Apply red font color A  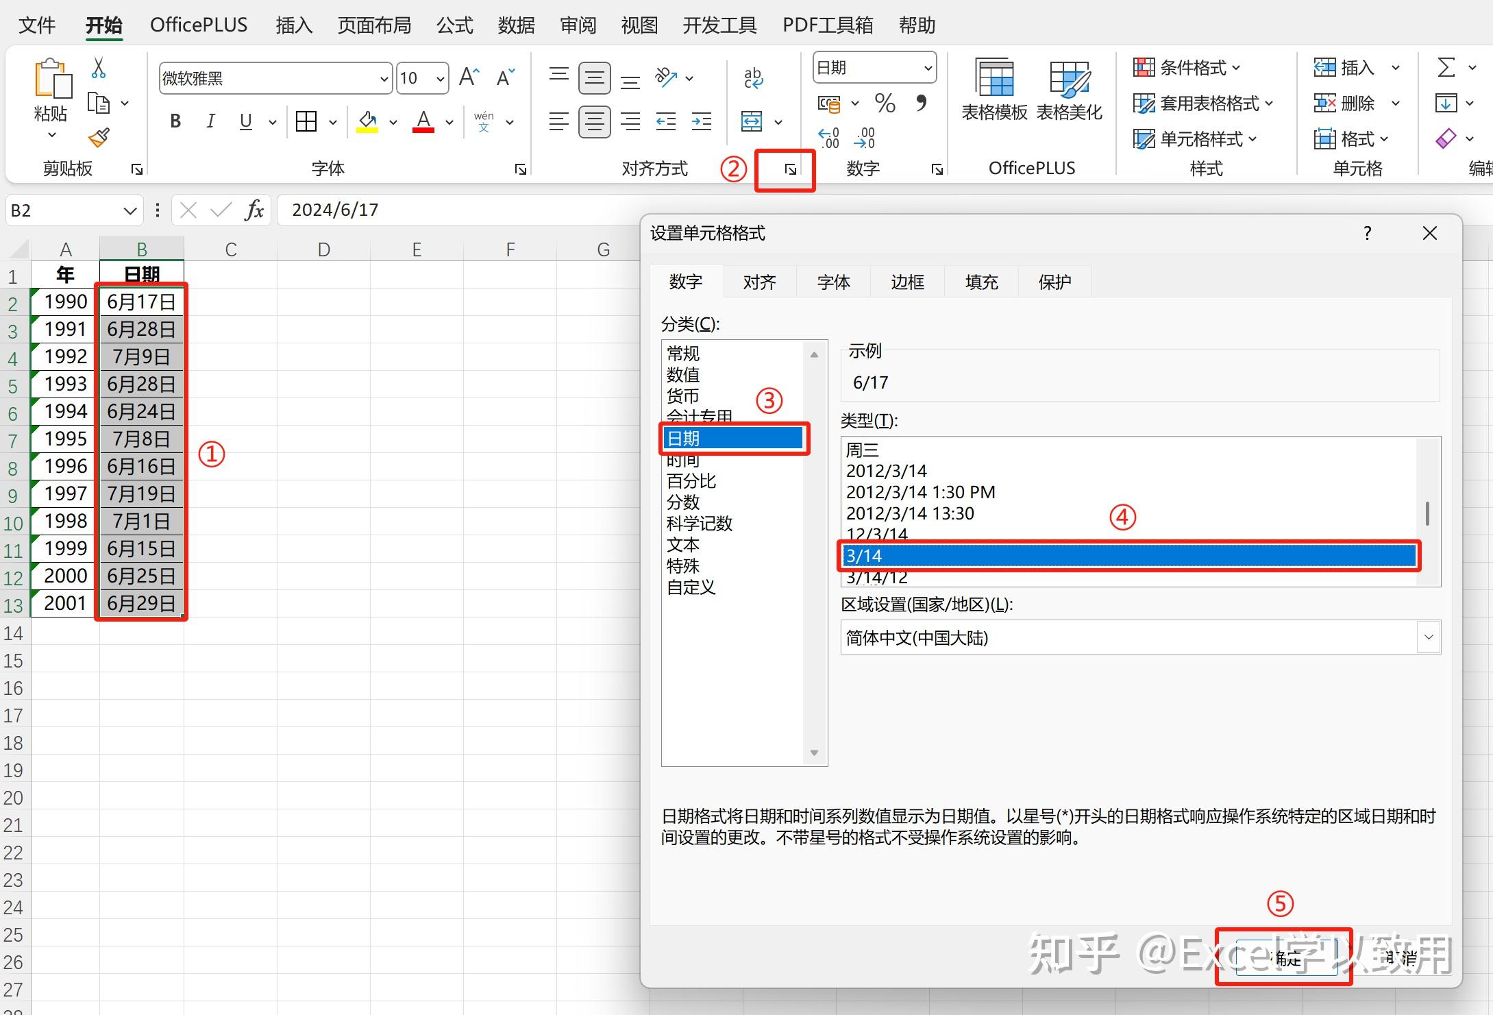click(423, 122)
